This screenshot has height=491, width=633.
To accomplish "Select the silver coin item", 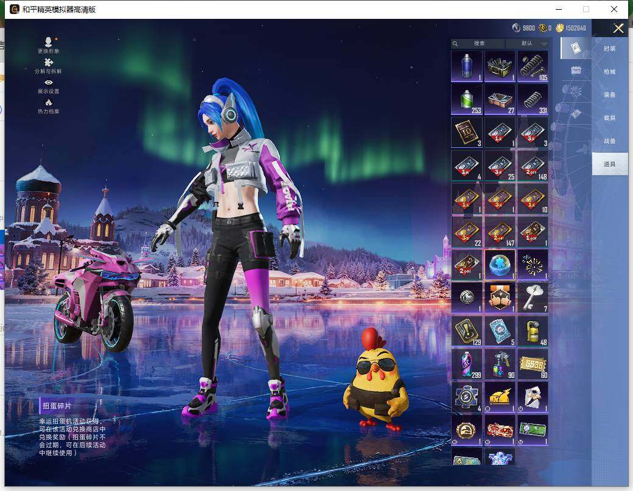I will (x=467, y=298).
